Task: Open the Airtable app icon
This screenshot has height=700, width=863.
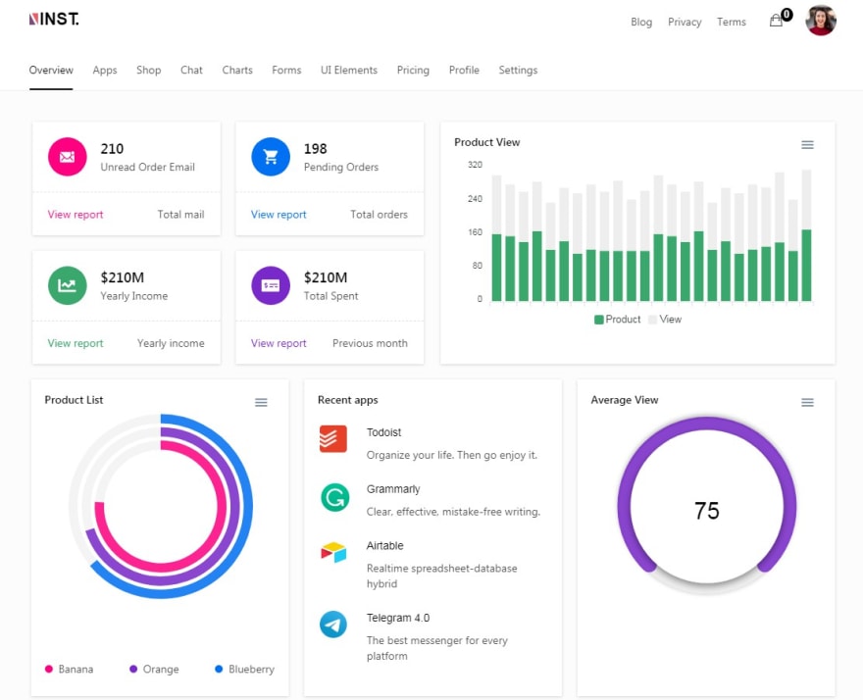Action: tap(333, 552)
